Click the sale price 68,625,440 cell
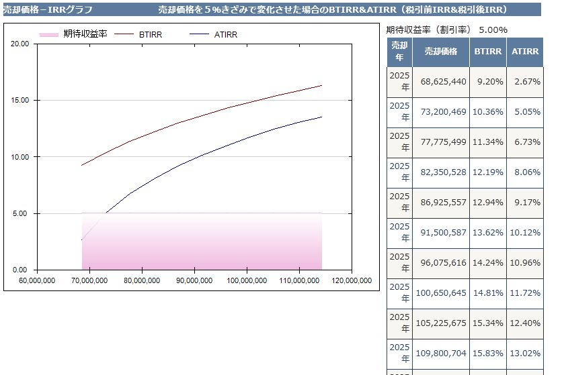 [442, 82]
